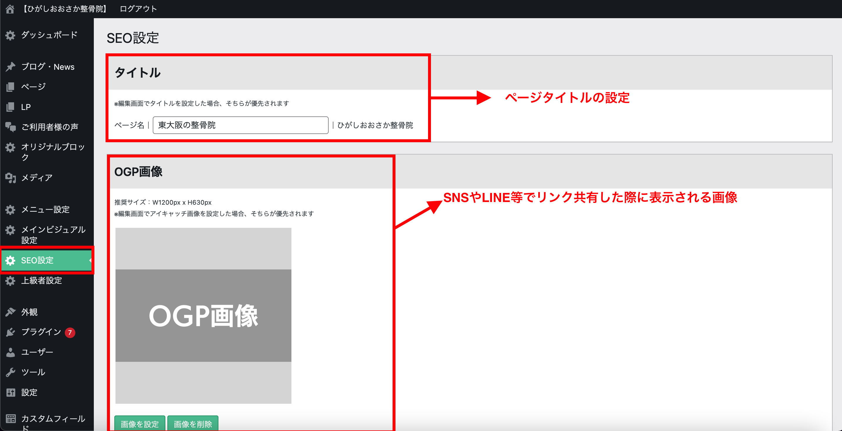Open 上級者設定 in the sidebar

[x=41, y=281]
